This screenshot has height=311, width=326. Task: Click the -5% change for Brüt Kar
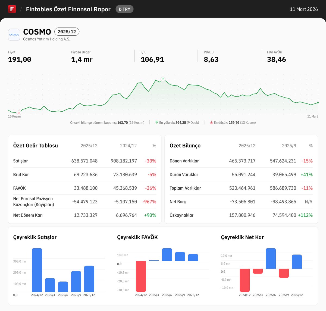point(152,174)
